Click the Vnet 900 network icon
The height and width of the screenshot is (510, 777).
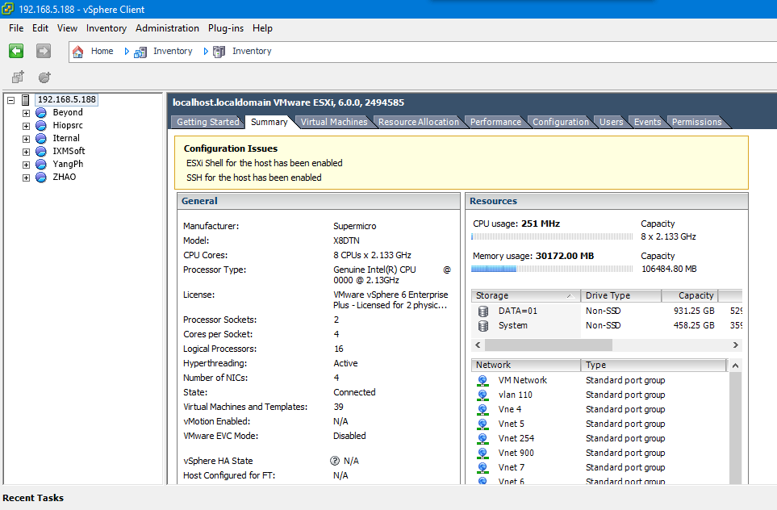click(482, 453)
